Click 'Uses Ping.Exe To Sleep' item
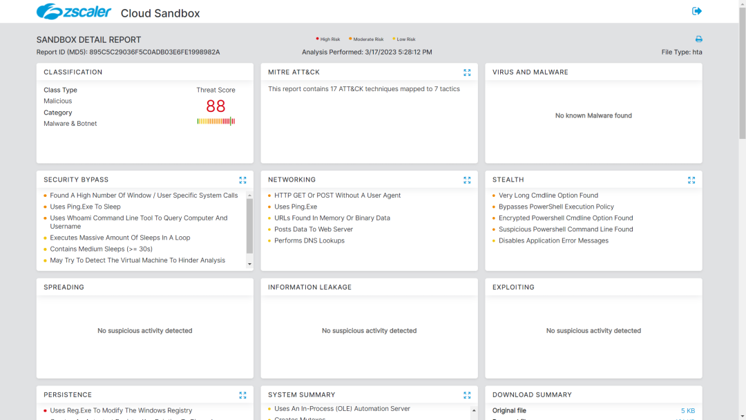 coord(85,207)
